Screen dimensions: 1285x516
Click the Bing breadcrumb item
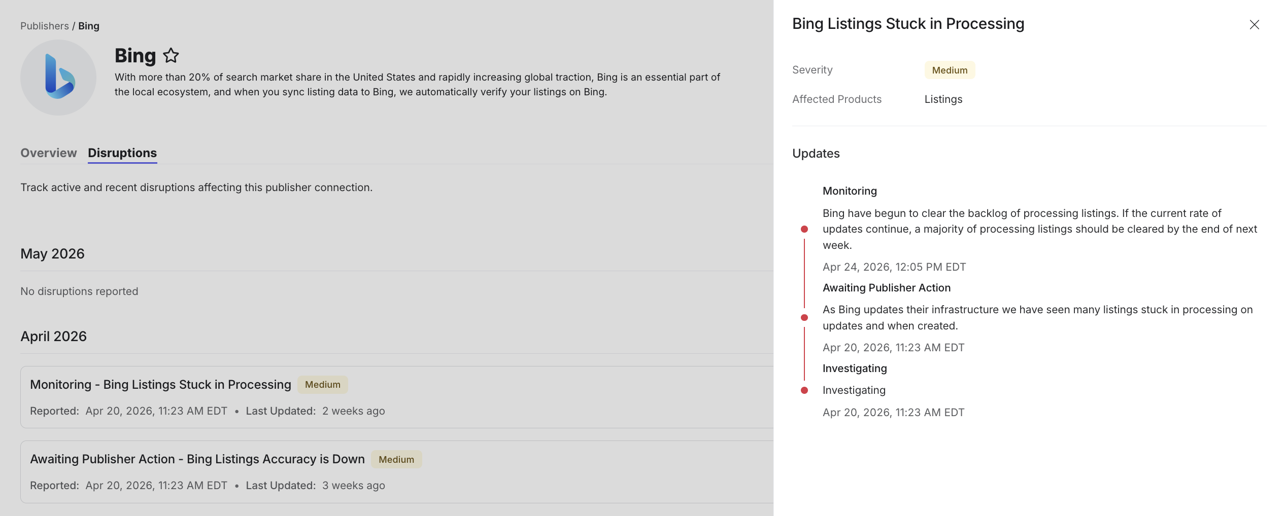coord(89,26)
